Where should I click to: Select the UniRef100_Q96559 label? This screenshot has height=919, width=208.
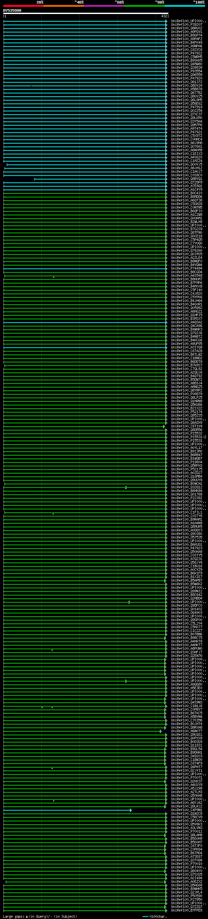(x=187, y=75)
